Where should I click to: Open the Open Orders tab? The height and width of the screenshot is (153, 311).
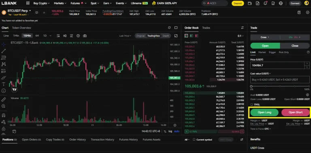click(x=31, y=140)
